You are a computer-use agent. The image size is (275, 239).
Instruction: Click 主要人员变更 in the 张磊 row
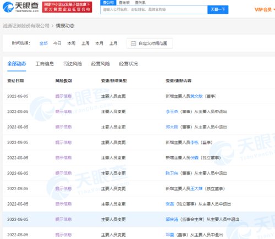113,204
